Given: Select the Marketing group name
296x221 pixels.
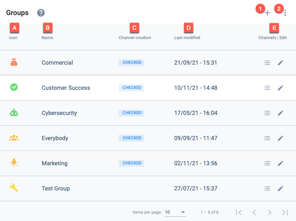Looking at the screenshot, I should pyautogui.click(x=55, y=163).
